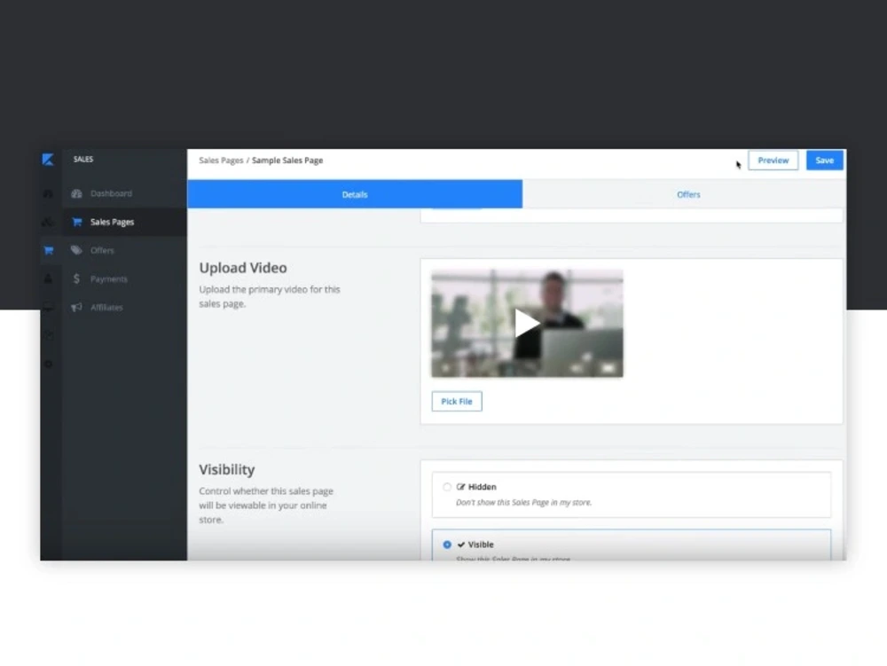Click the SALES header label in sidebar
The width and height of the screenshot is (887, 666).
click(83, 160)
